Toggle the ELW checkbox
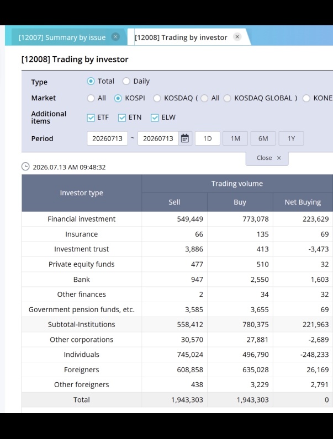Screen dimensions: 333x439 155,117
